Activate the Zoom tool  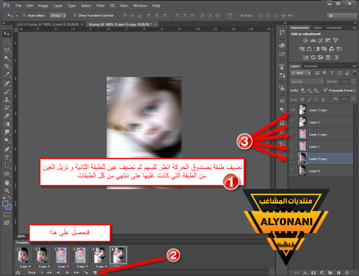(x=7, y=190)
